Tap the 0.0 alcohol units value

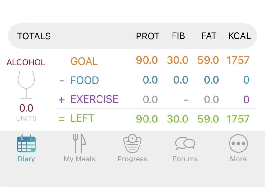click(26, 108)
